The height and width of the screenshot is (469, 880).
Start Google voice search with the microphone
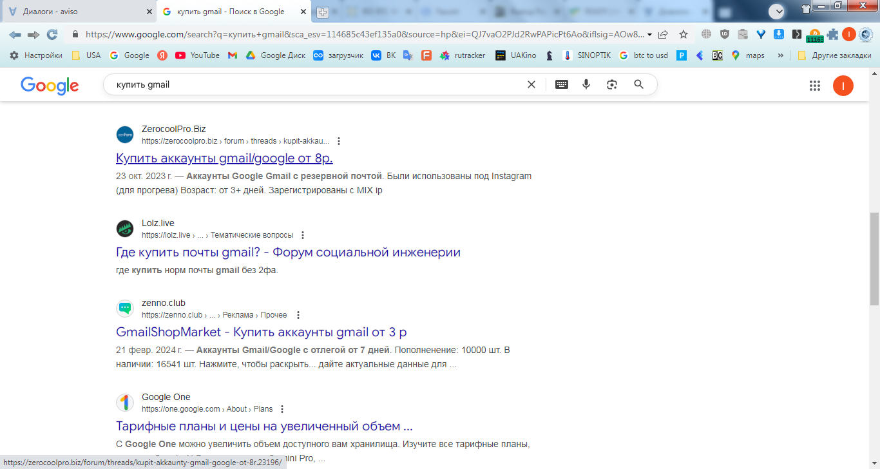tap(586, 84)
